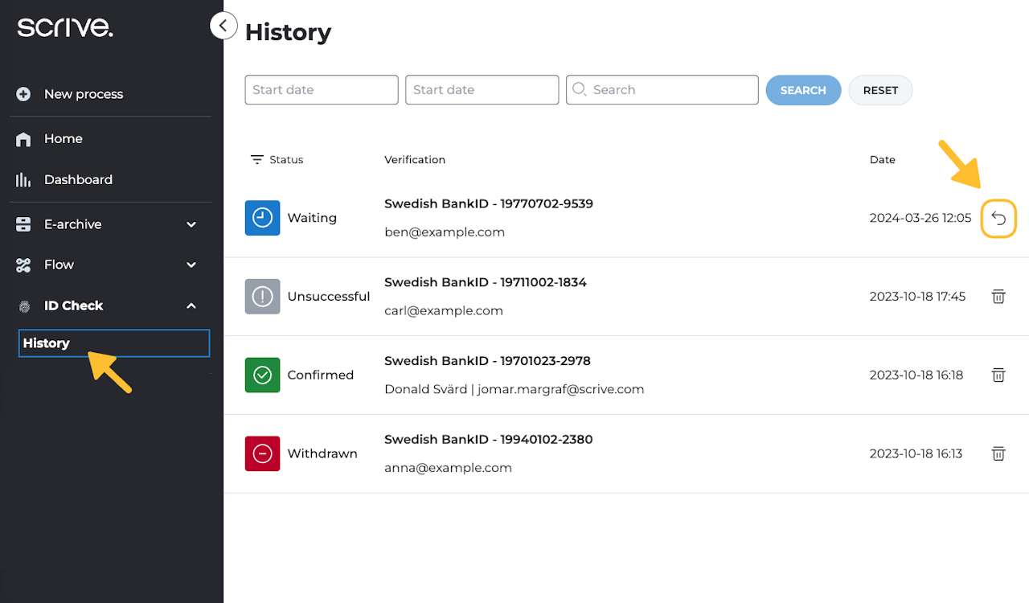Expand the Flow menu section

tap(191, 265)
